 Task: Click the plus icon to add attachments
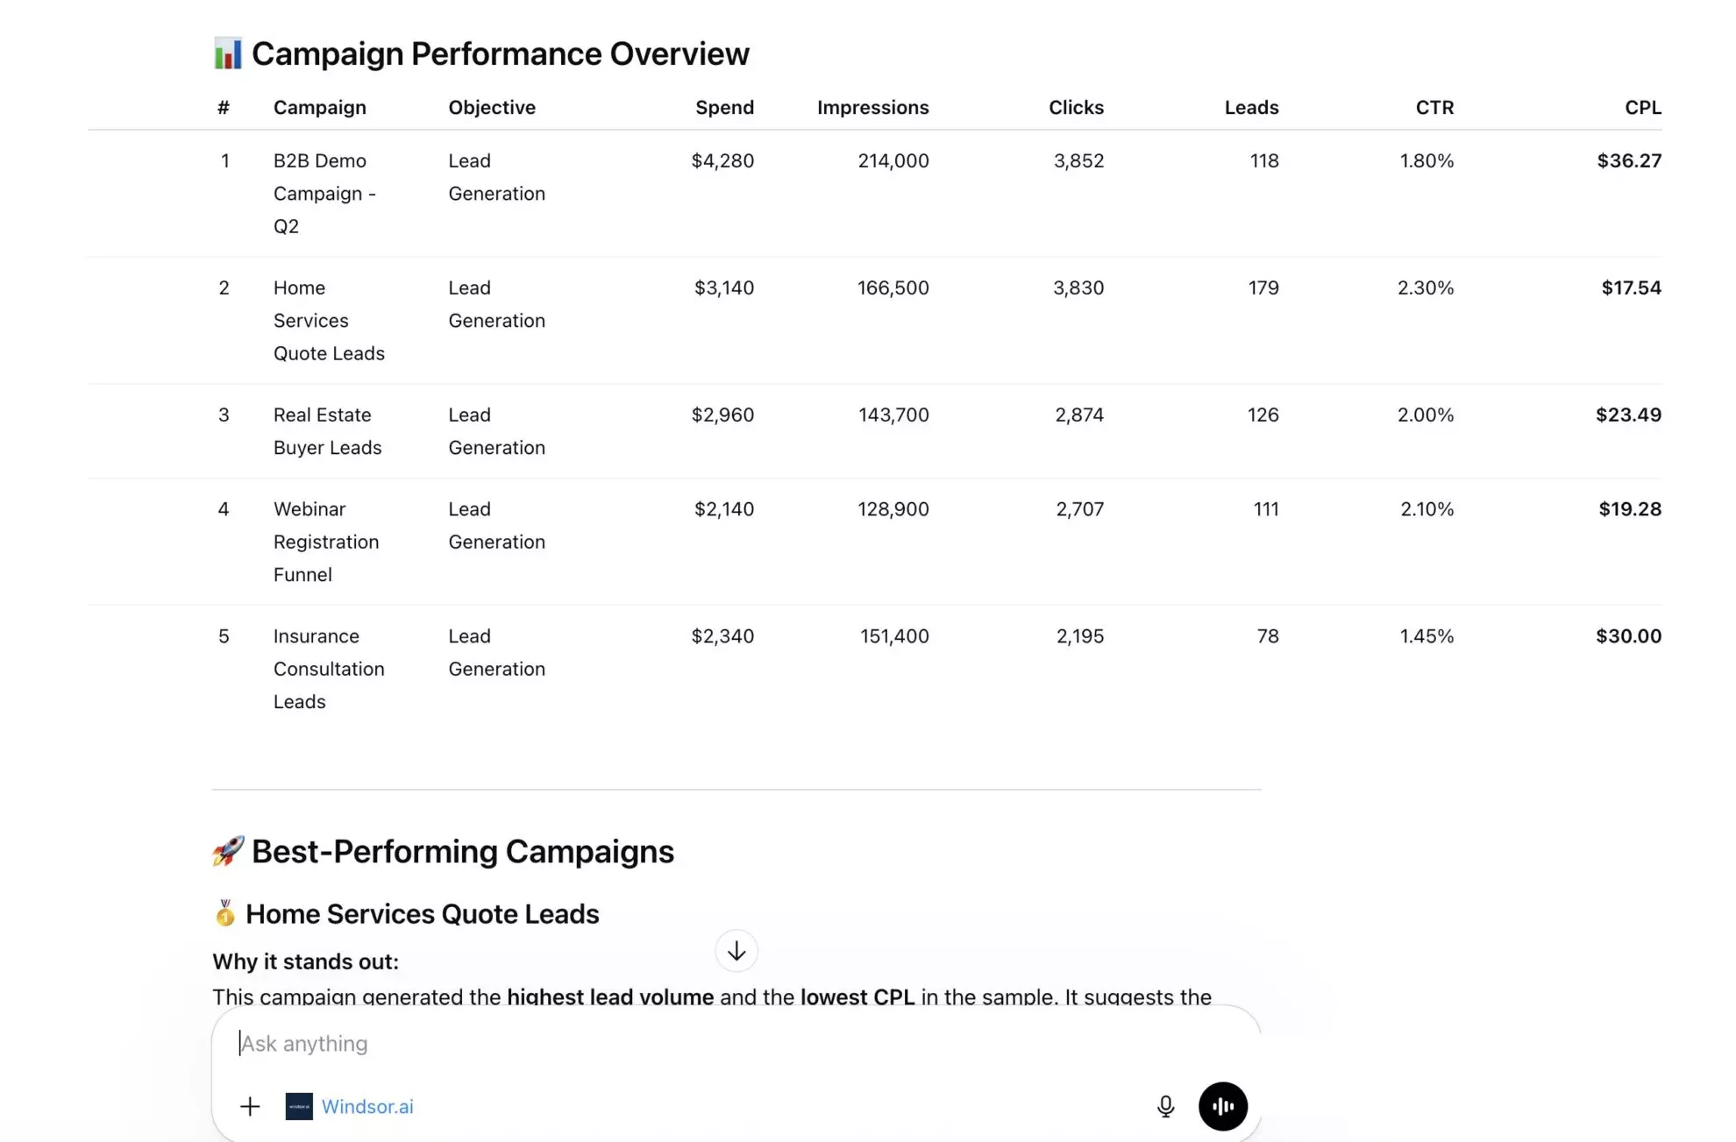point(250,1106)
